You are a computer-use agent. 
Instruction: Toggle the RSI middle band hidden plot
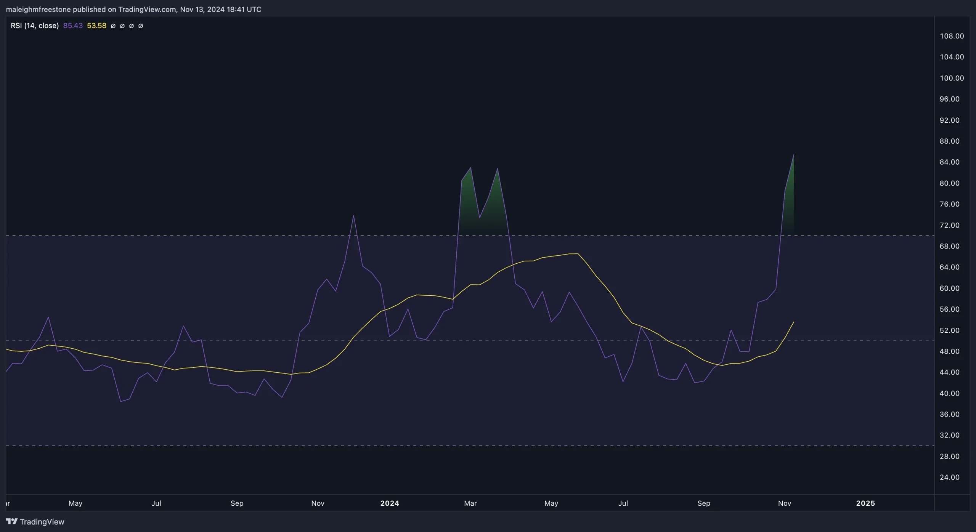point(132,26)
